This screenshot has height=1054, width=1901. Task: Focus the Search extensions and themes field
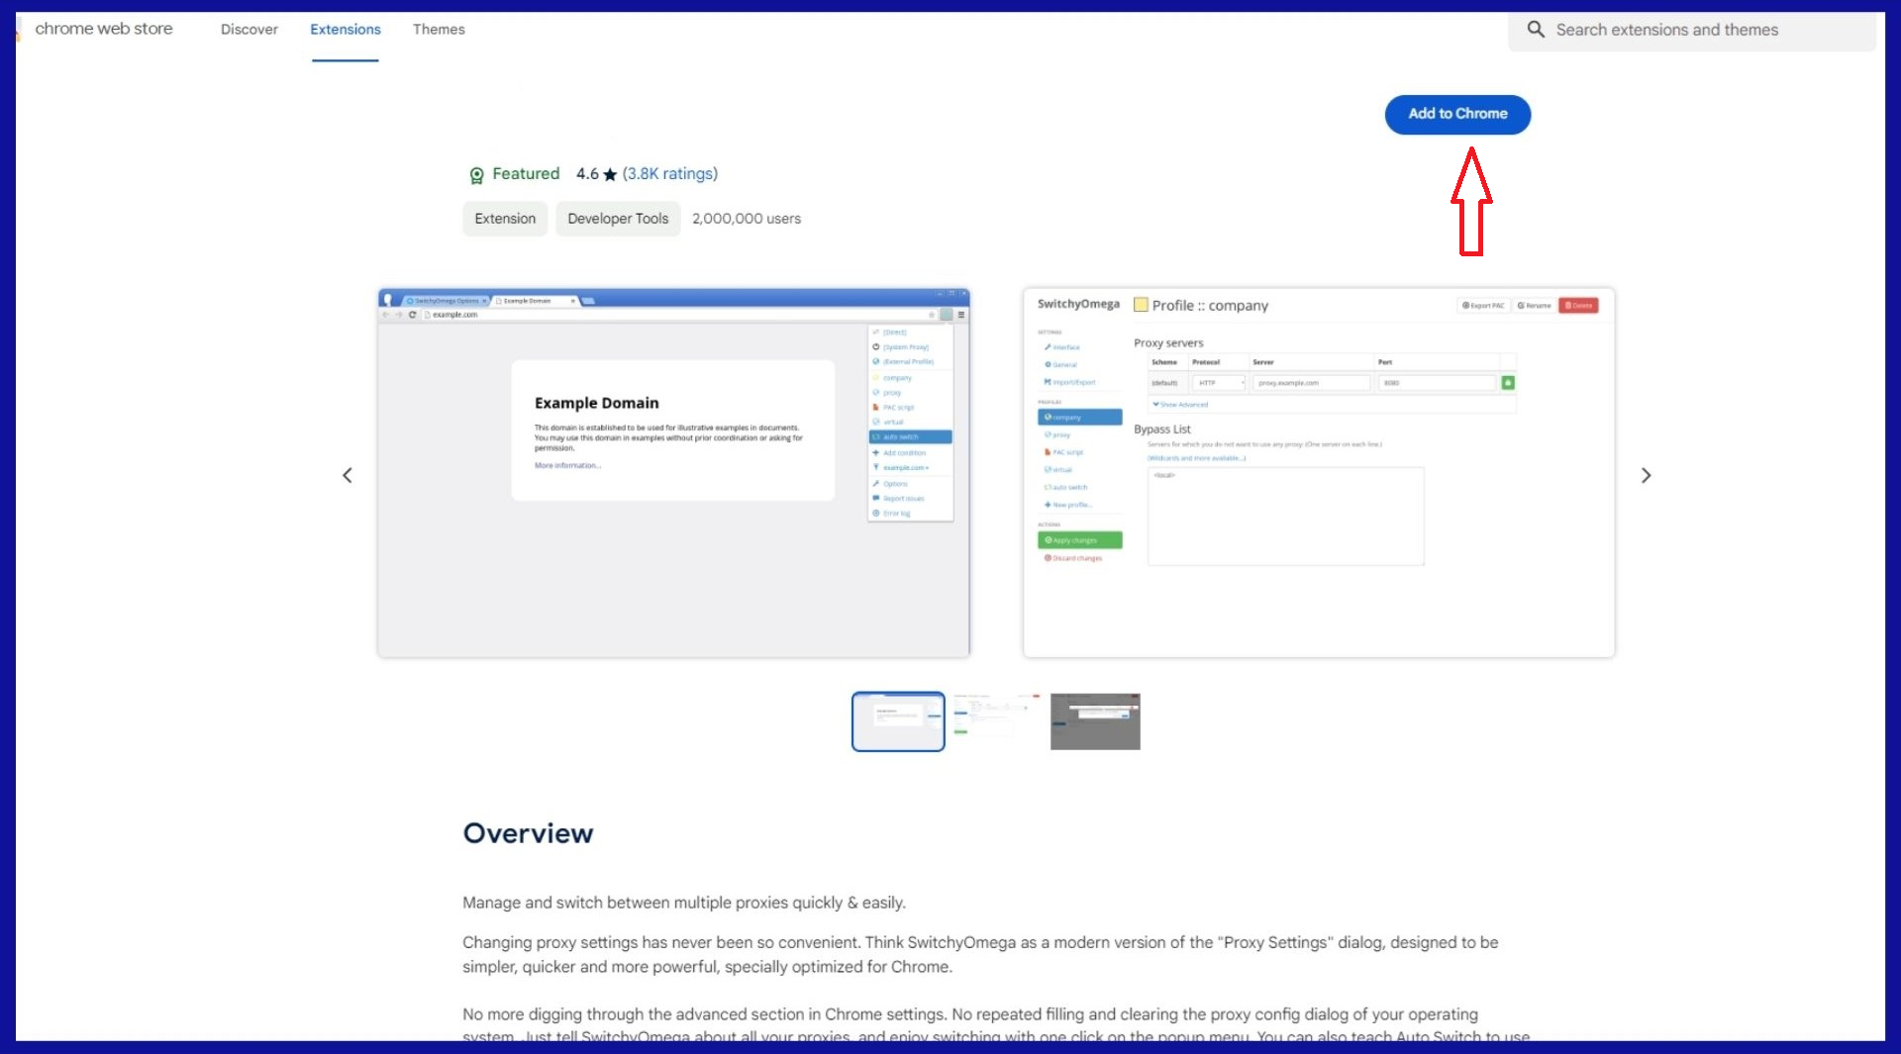click(x=1692, y=30)
